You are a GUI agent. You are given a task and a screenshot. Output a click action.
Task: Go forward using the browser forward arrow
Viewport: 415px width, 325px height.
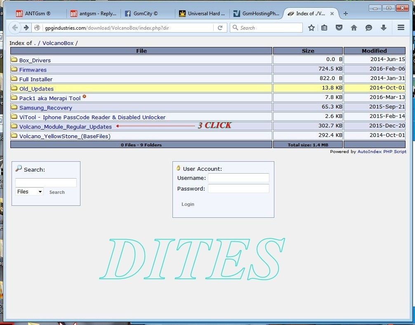[x=26, y=28]
